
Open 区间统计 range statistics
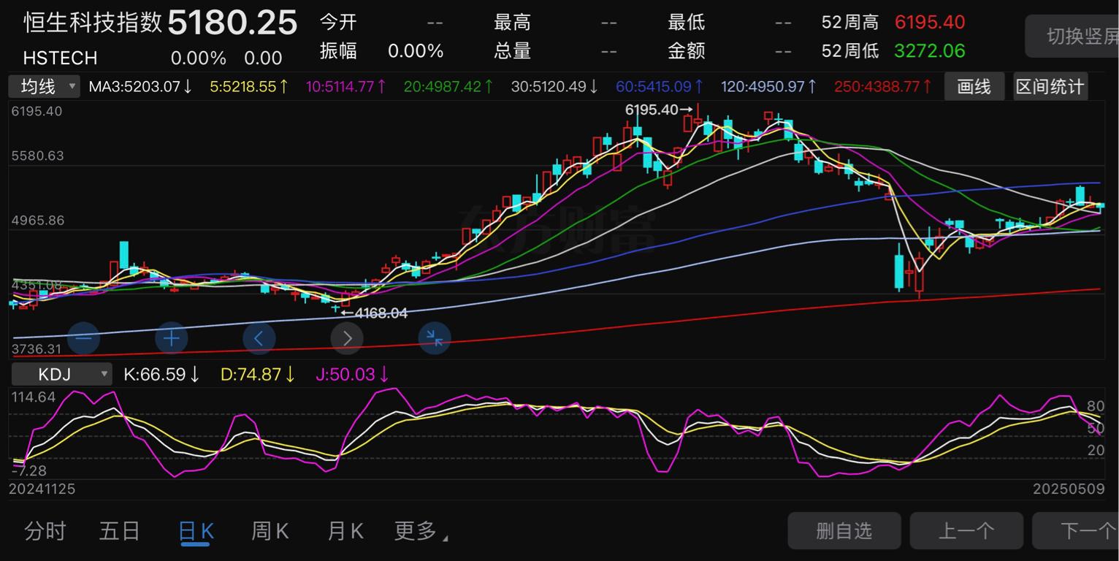click(x=1050, y=87)
